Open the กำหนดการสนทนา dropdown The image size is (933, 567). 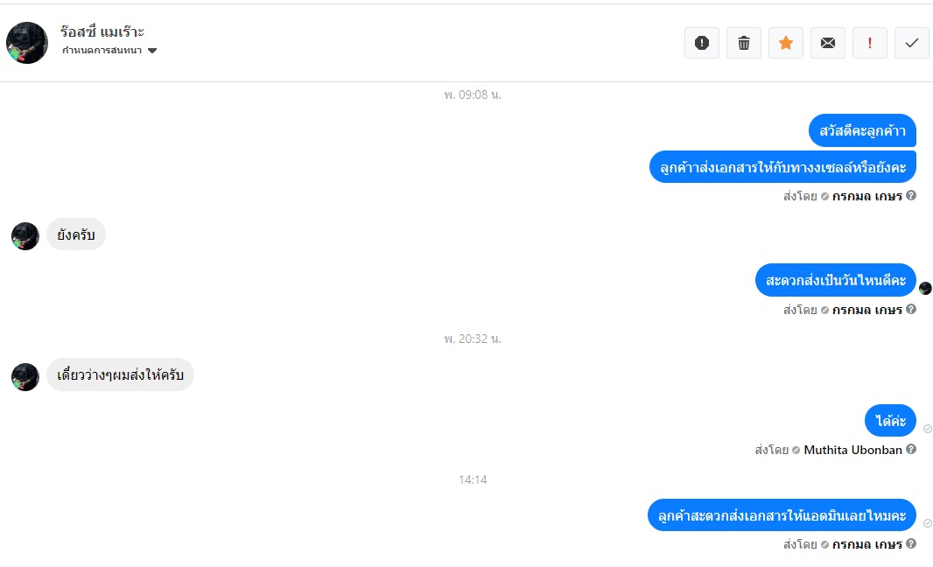pyautogui.click(x=109, y=51)
